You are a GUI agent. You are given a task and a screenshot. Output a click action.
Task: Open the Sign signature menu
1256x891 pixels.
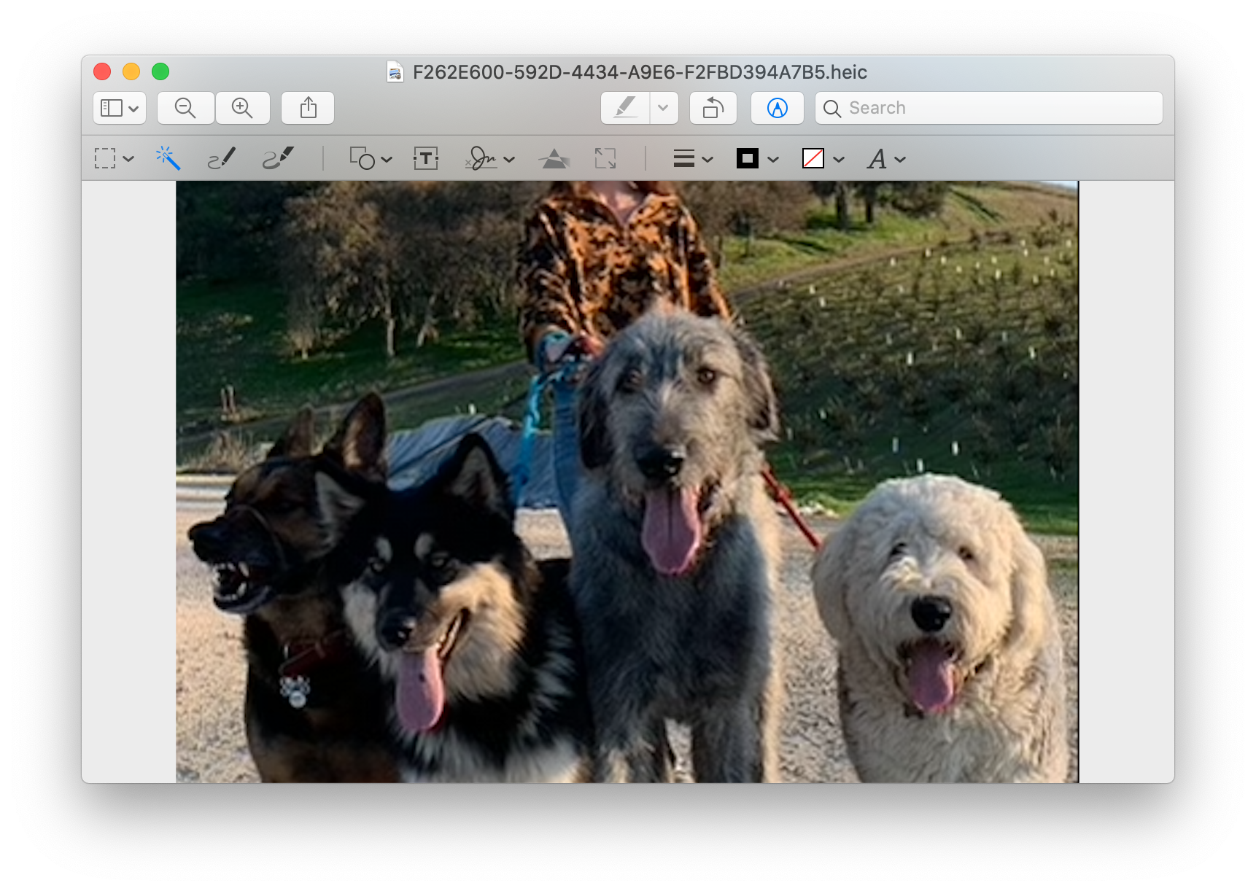coord(490,158)
